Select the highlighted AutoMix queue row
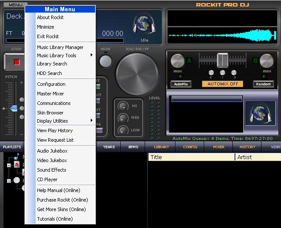 [x=207, y=99]
